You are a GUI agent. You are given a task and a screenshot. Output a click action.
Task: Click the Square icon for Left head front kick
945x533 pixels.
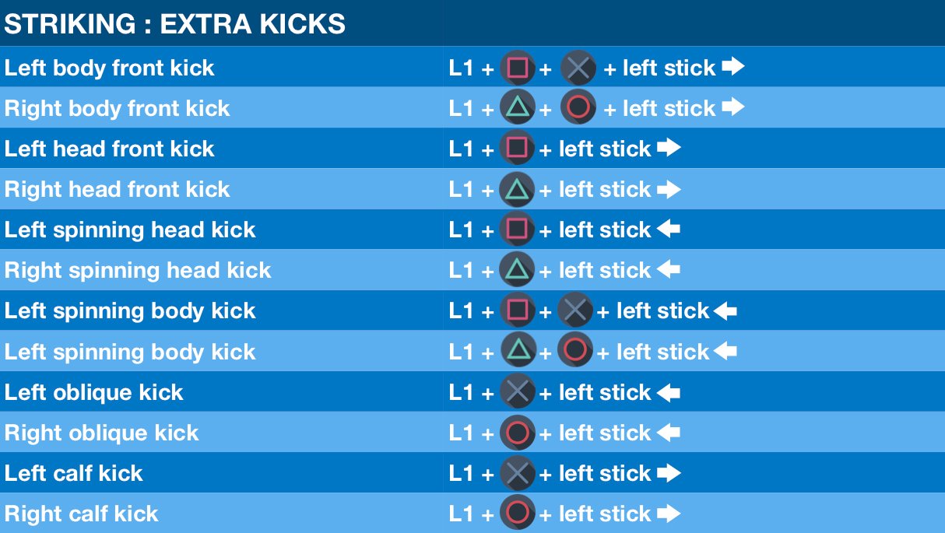(x=517, y=149)
